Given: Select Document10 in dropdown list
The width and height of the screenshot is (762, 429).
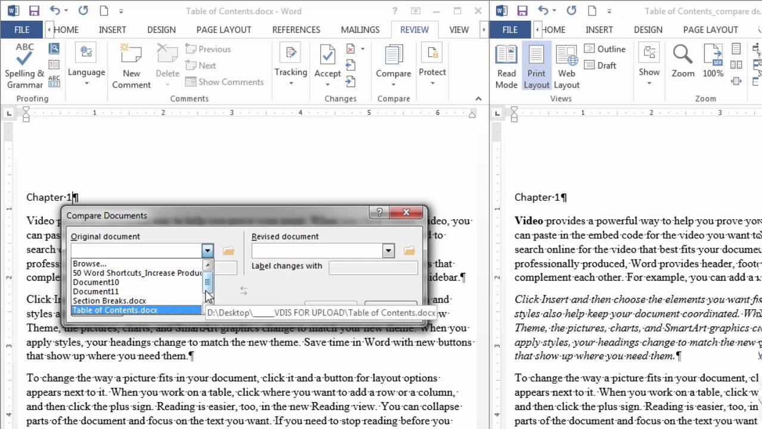Looking at the screenshot, I should point(137,282).
